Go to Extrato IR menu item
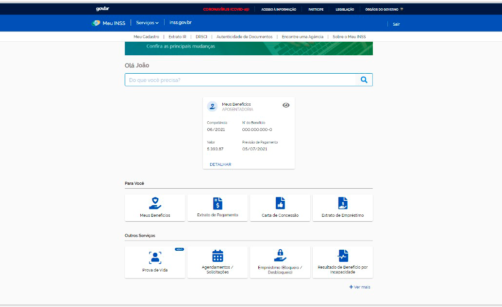 click(177, 37)
